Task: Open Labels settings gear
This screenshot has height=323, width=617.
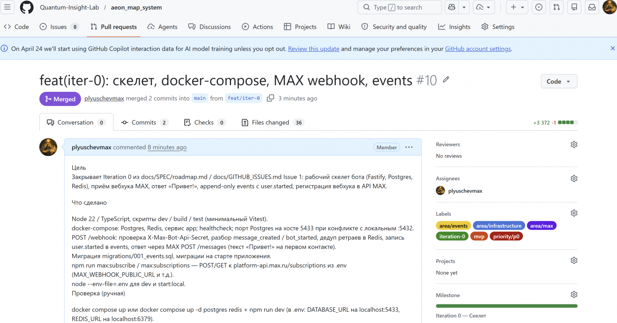Action: pos(574,213)
